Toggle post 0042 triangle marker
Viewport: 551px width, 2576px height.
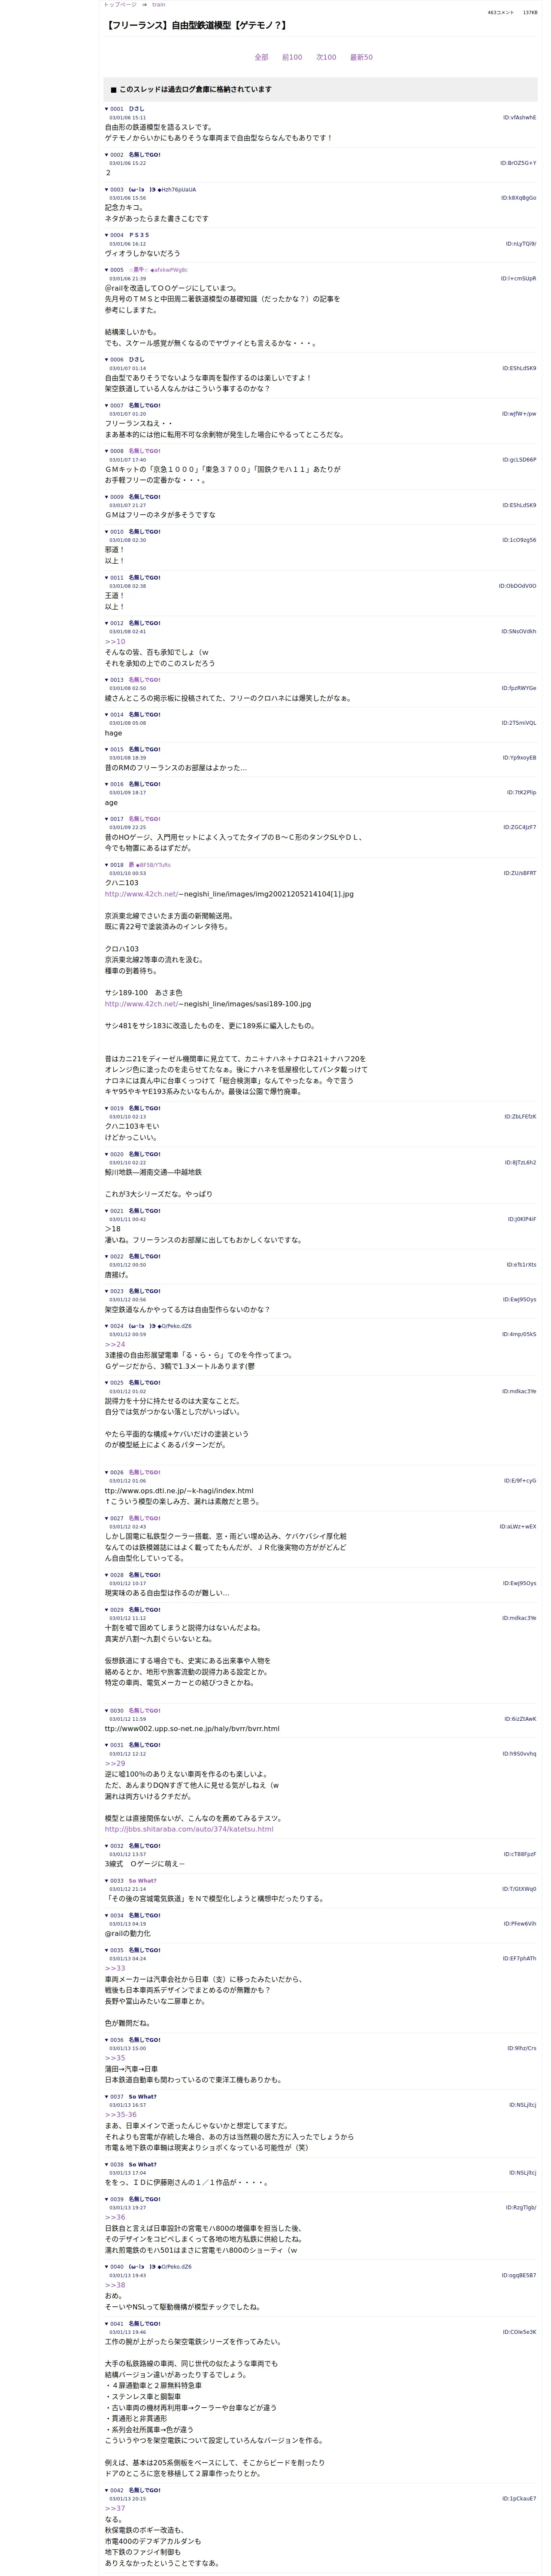click(107, 2491)
